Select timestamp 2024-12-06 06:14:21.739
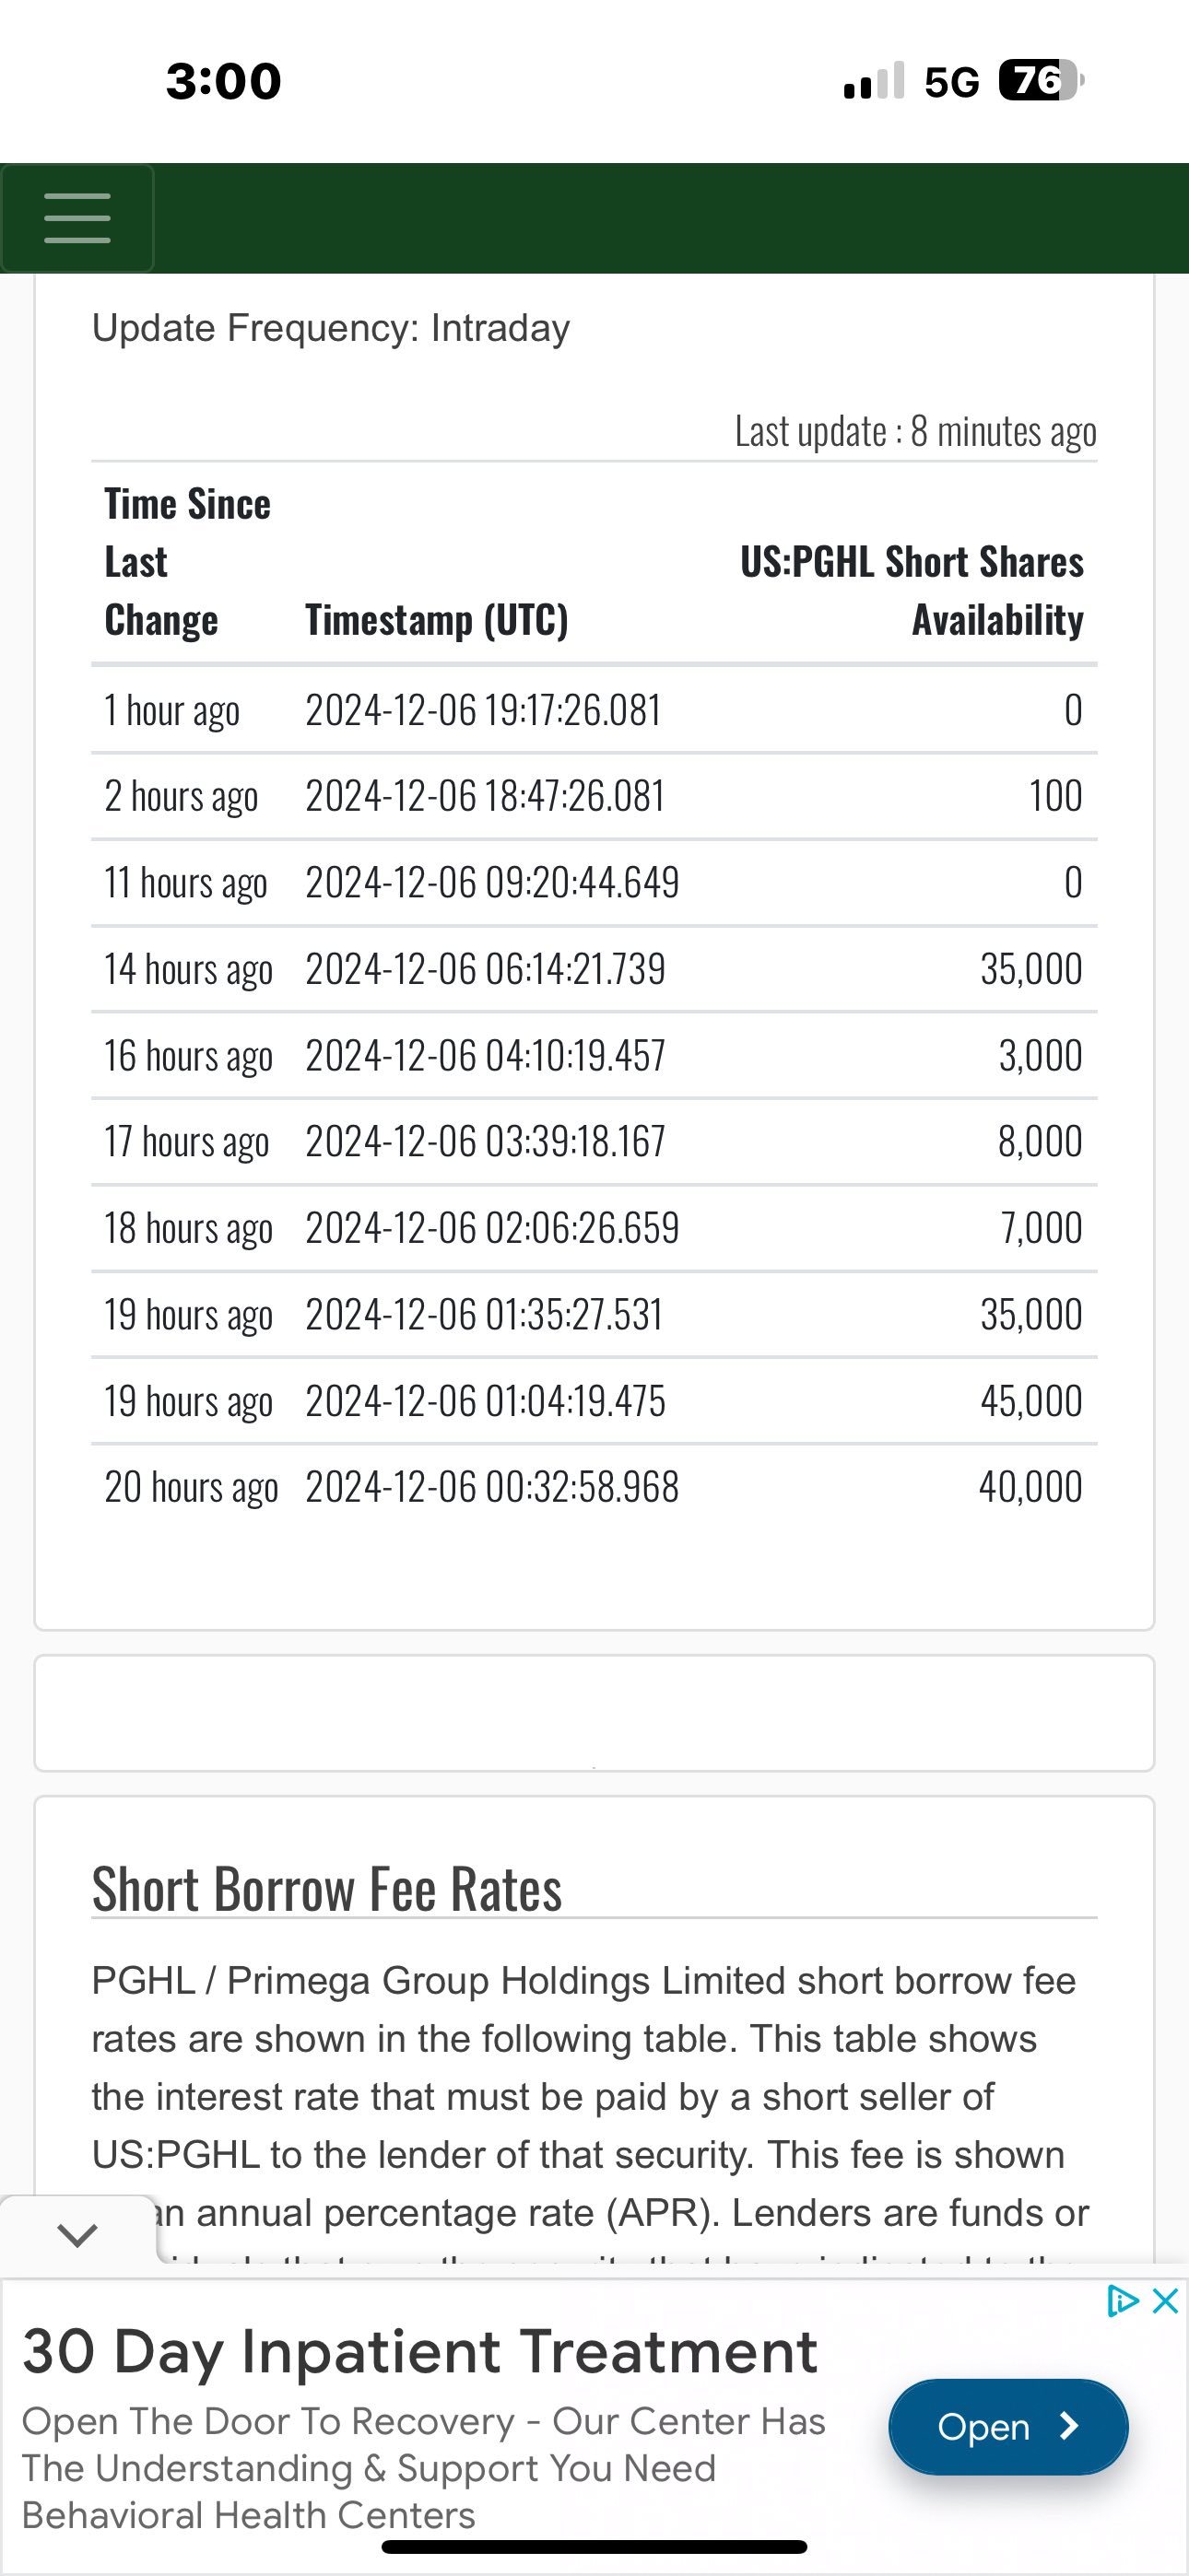 tap(486, 969)
